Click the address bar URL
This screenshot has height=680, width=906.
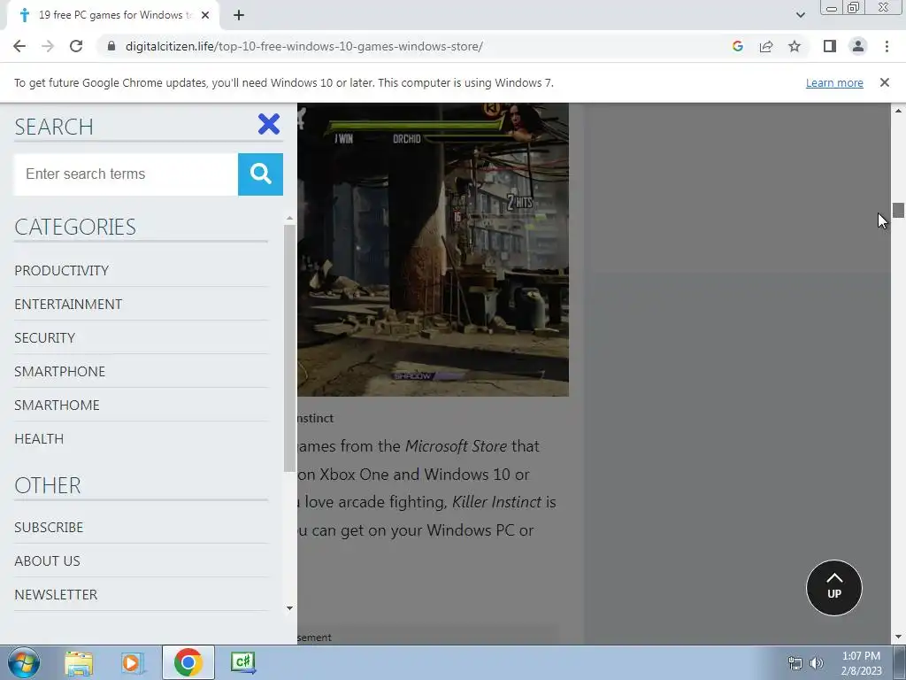(x=304, y=46)
